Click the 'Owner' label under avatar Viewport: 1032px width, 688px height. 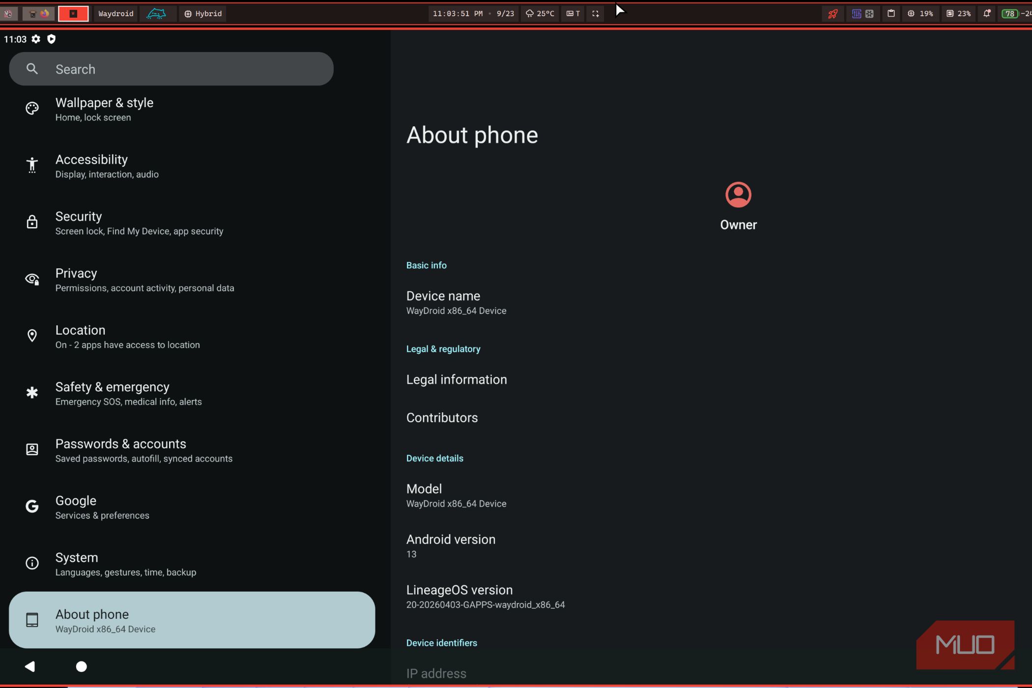pos(738,225)
